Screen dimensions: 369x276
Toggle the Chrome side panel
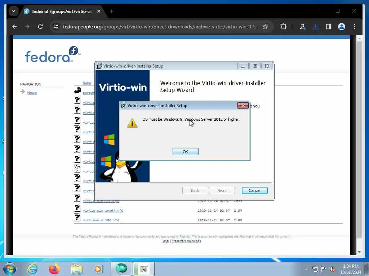[x=329, y=27]
